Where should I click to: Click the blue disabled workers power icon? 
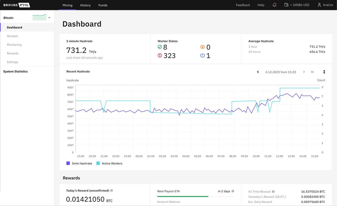[202, 55]
